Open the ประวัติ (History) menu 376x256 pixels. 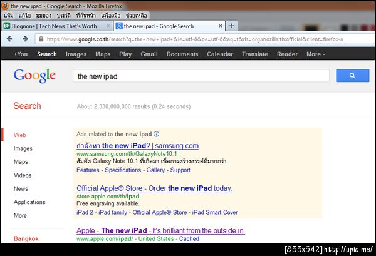tap(63, 16)
